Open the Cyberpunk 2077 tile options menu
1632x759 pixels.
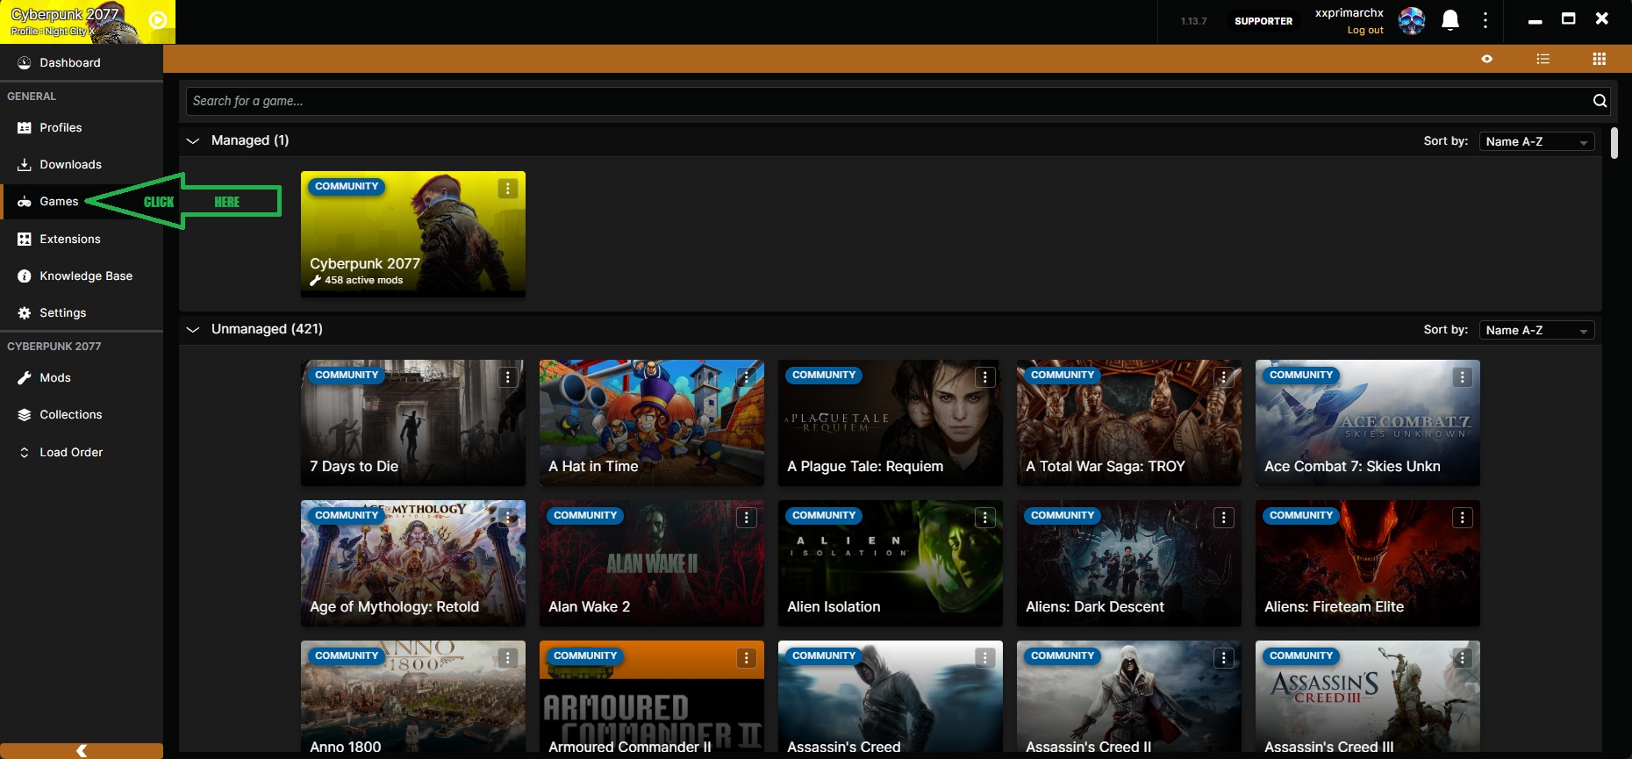(x=508, y=189)
